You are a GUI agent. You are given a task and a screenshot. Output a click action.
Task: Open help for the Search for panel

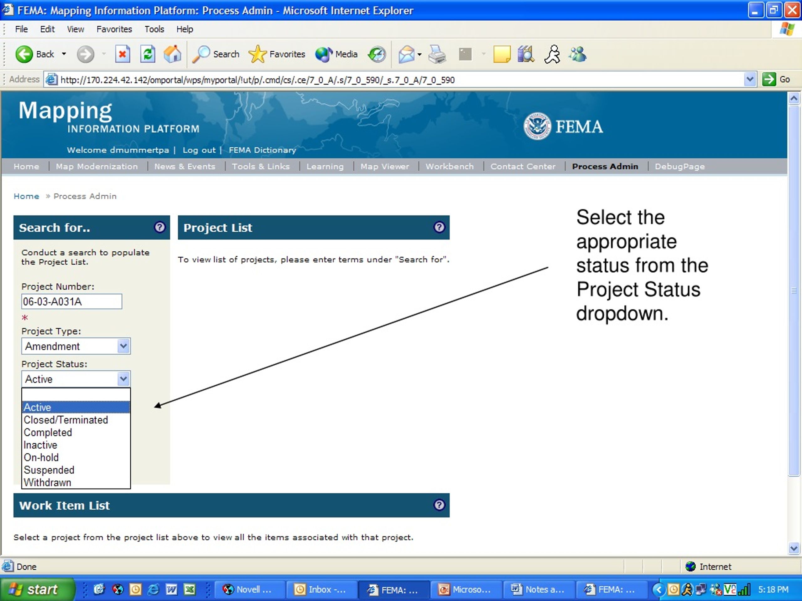pyautogui.click(x=160, y=227)
